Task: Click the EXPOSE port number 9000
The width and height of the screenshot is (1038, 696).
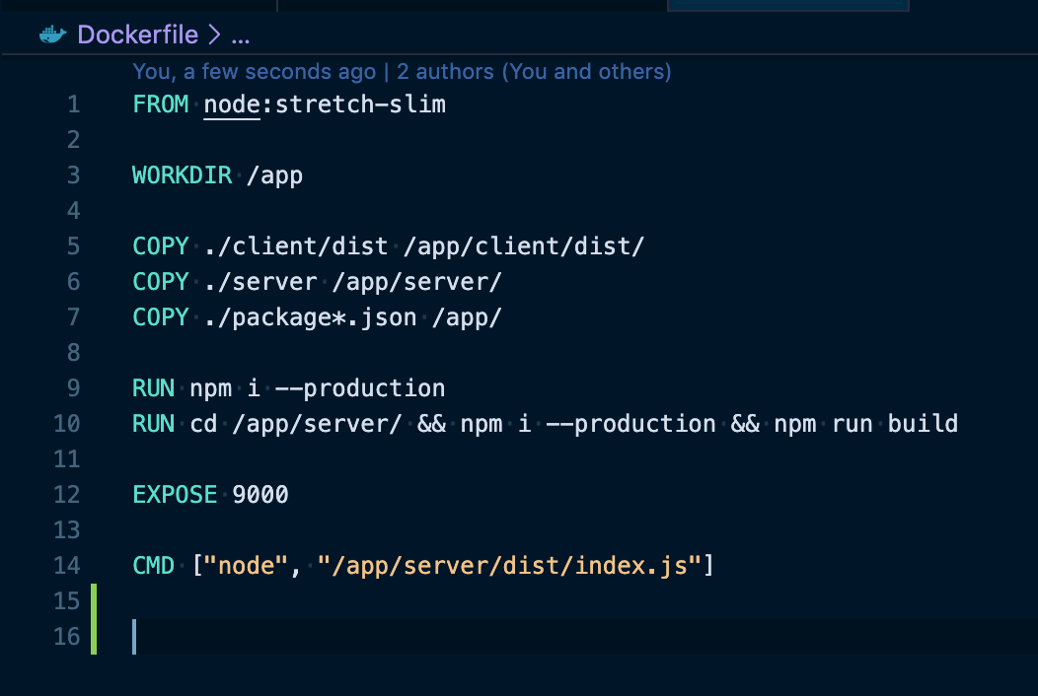Action: [x=260, y=494]
